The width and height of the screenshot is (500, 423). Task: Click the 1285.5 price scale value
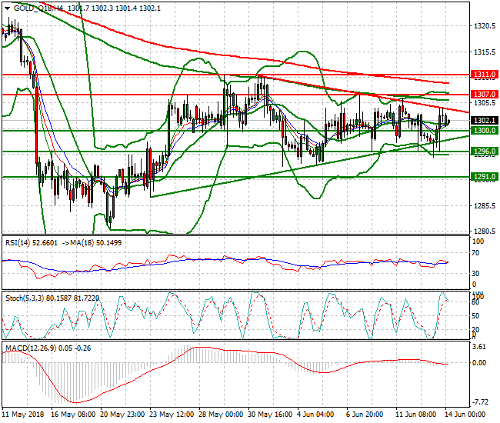[485, 205]
